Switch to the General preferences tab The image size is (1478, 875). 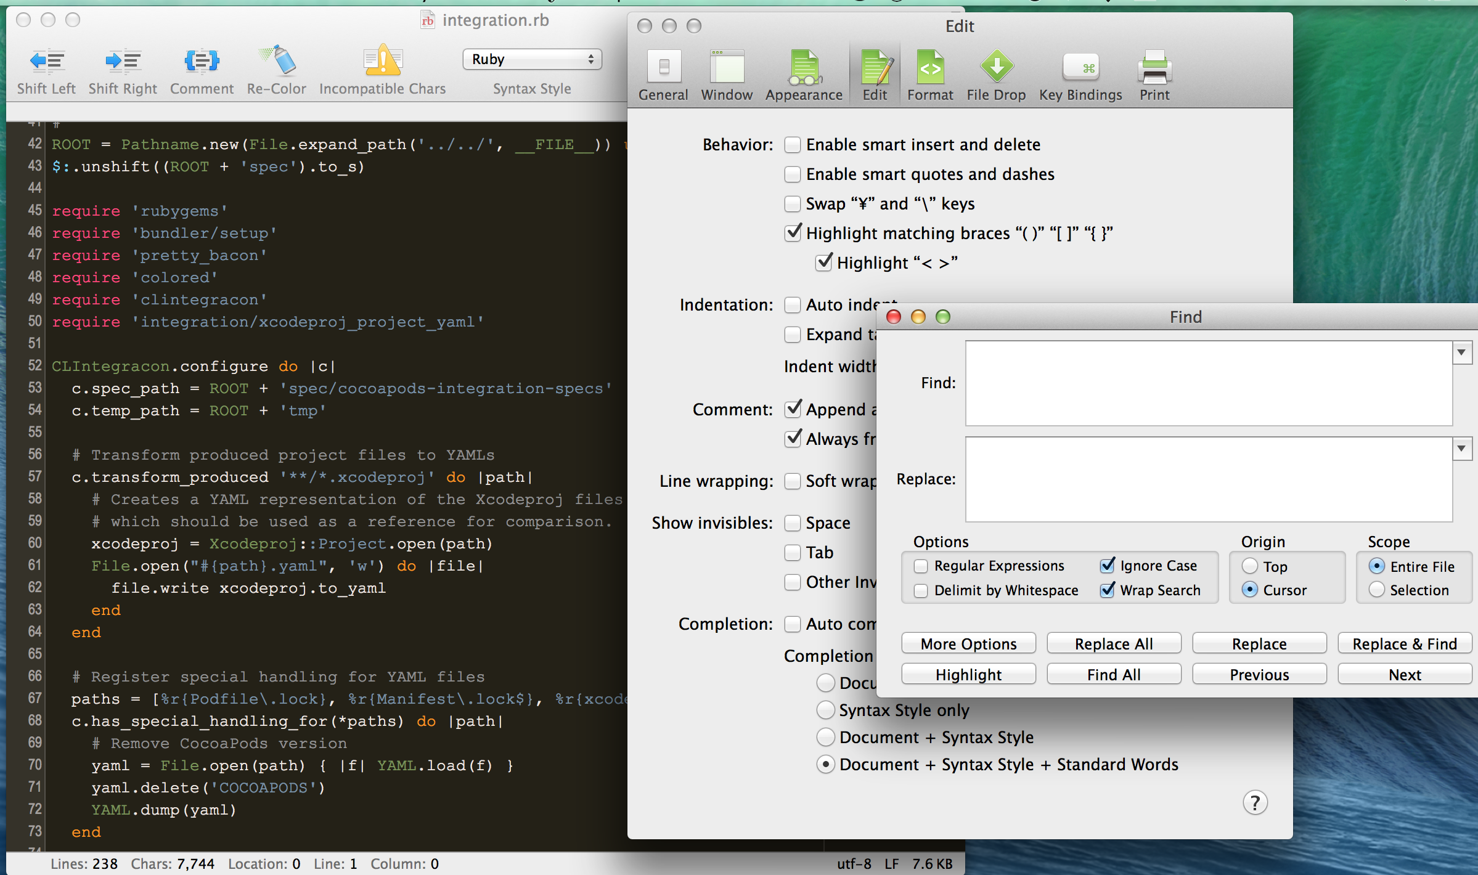coord(663,67)
